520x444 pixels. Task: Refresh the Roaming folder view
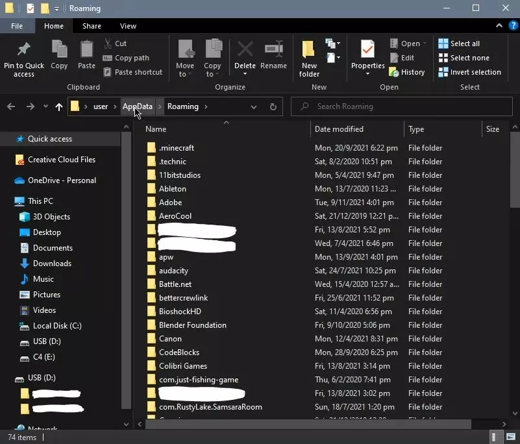point(273,106)
